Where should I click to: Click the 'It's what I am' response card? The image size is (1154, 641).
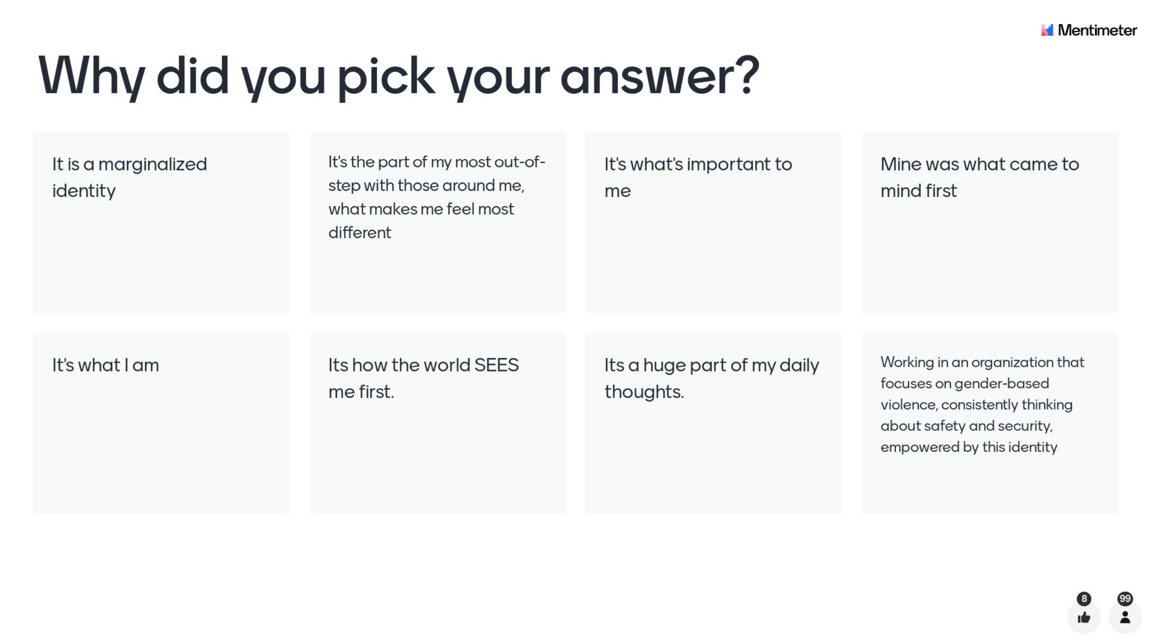(161, 423)
